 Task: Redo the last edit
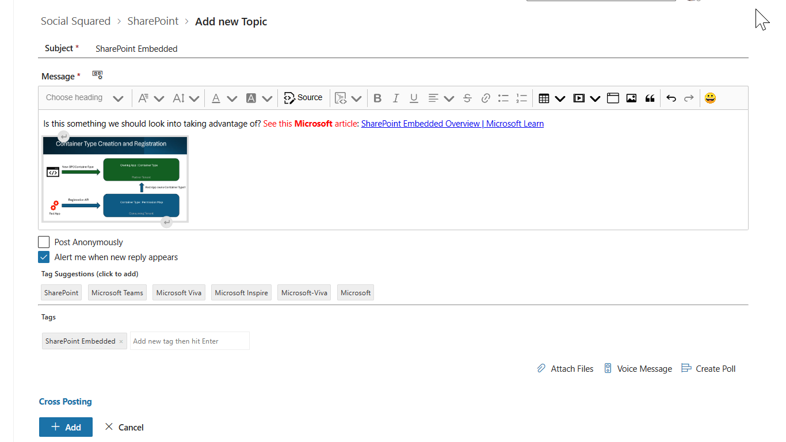point(689,98)
